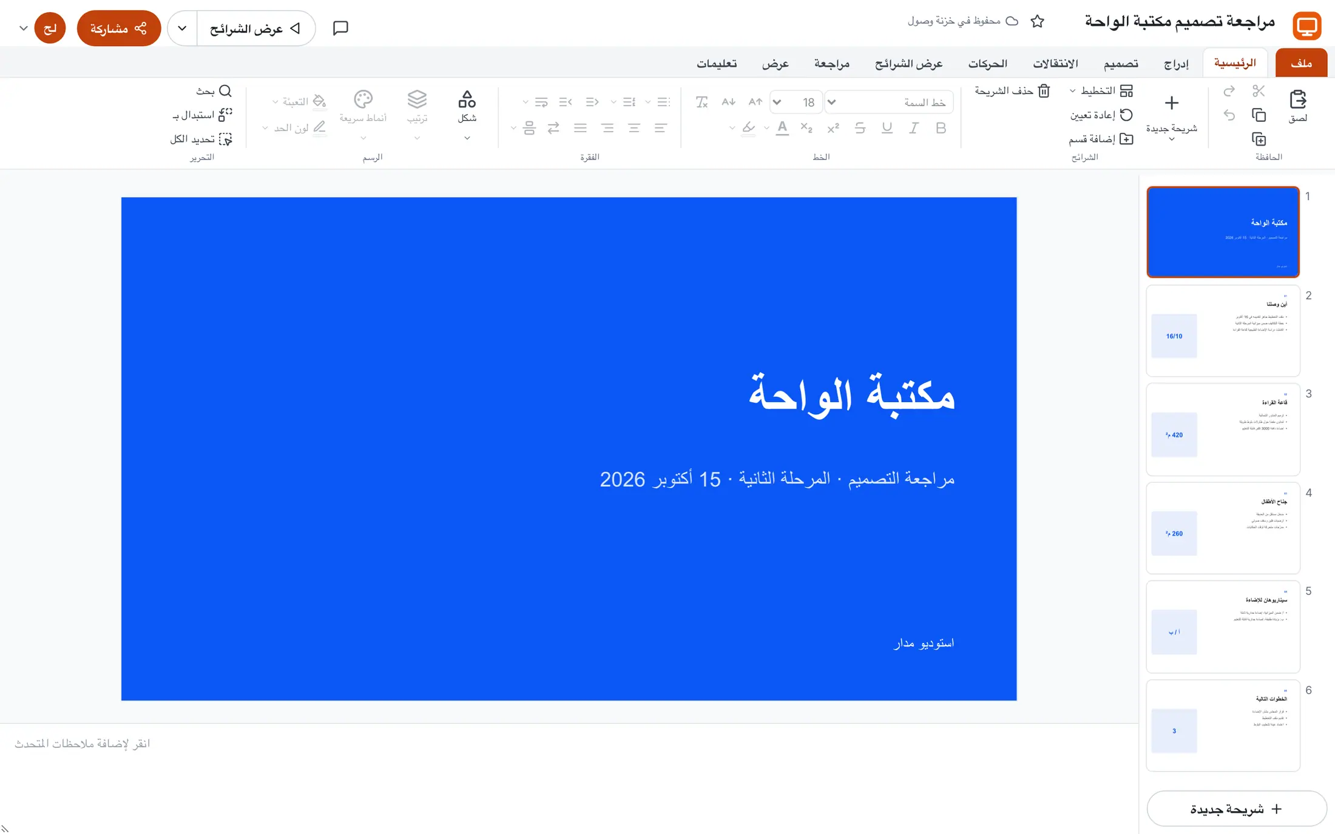1335x834 pixels.
Task: Toggle Superscript formatting
Action: (x=833, y=128)
